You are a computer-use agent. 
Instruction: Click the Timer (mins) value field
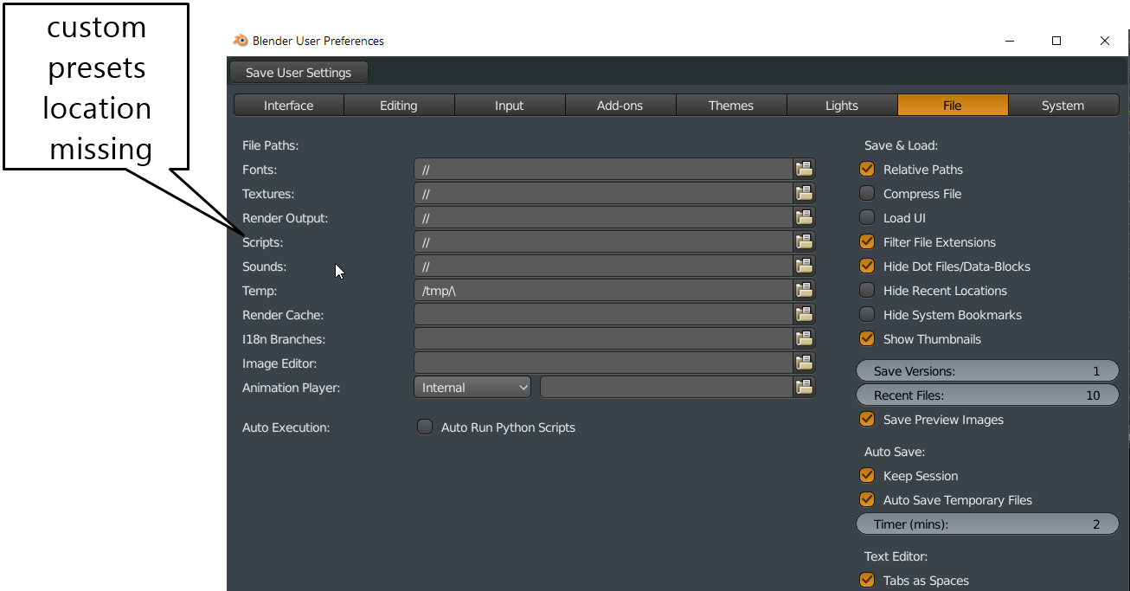coord(987,524)
